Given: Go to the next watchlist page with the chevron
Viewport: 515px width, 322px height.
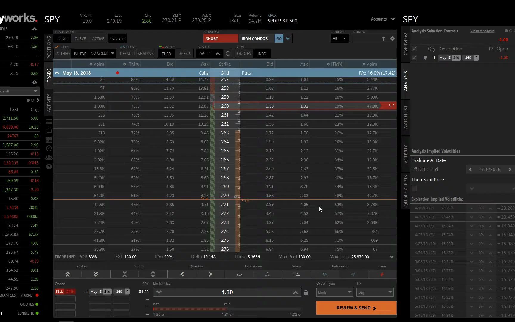Looking at the screenshot, I should point(38,100).
